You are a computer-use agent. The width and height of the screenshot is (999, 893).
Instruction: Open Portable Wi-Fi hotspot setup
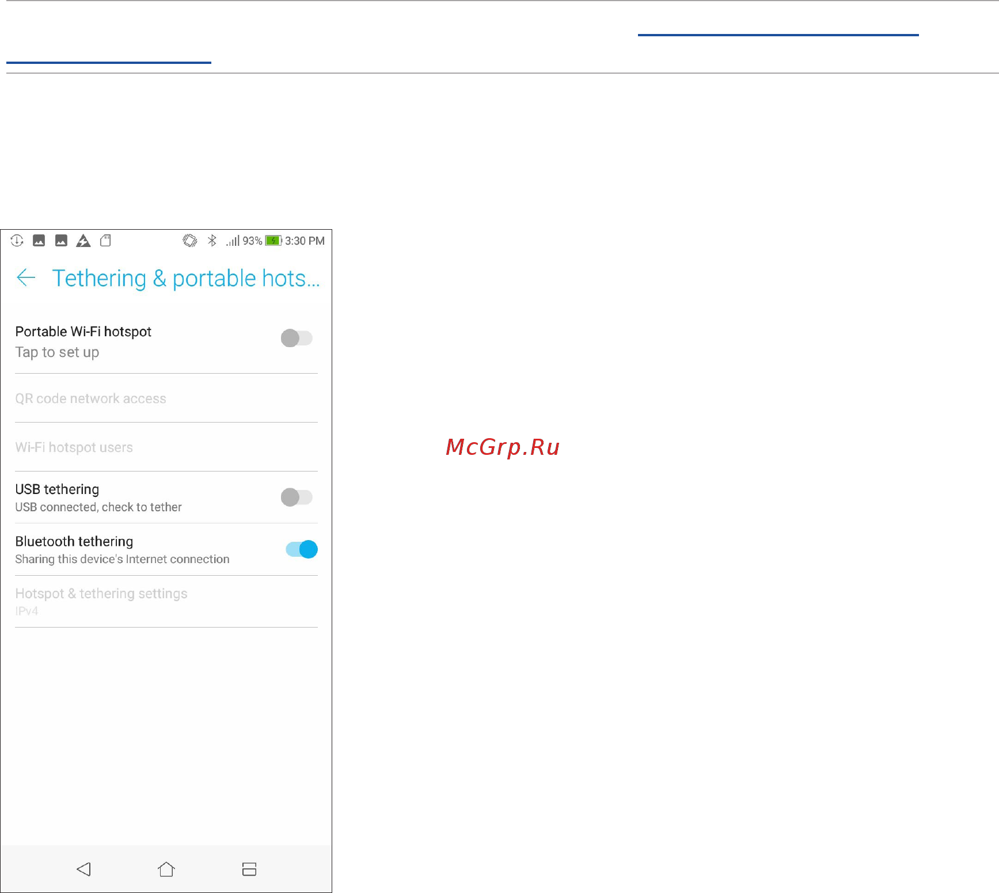(x=83, y=332)
